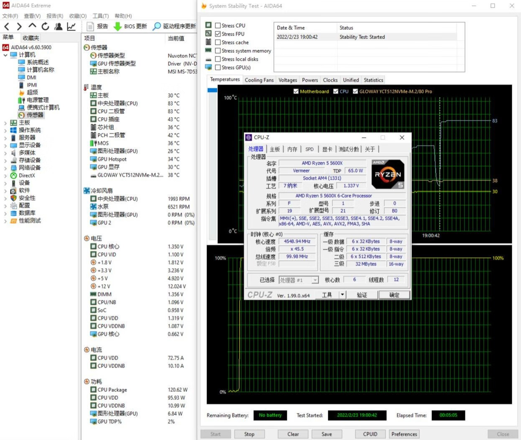Click the BIOS update green arrow icon

point(118,26)
